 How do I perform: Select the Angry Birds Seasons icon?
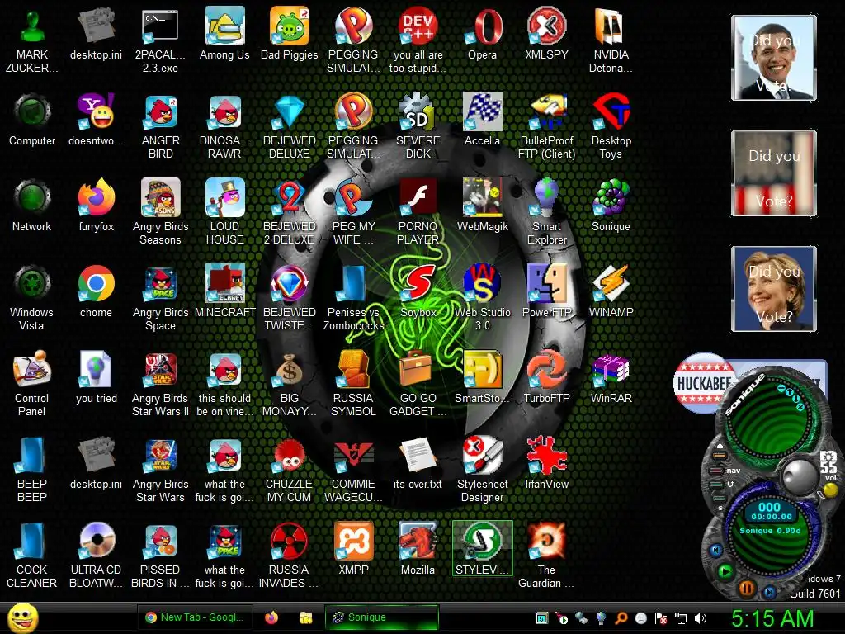pos(161,212)
